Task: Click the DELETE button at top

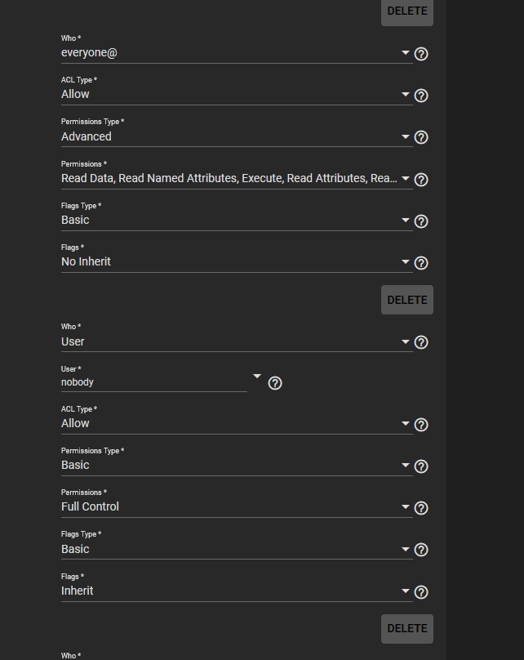Action: (407, 11)
